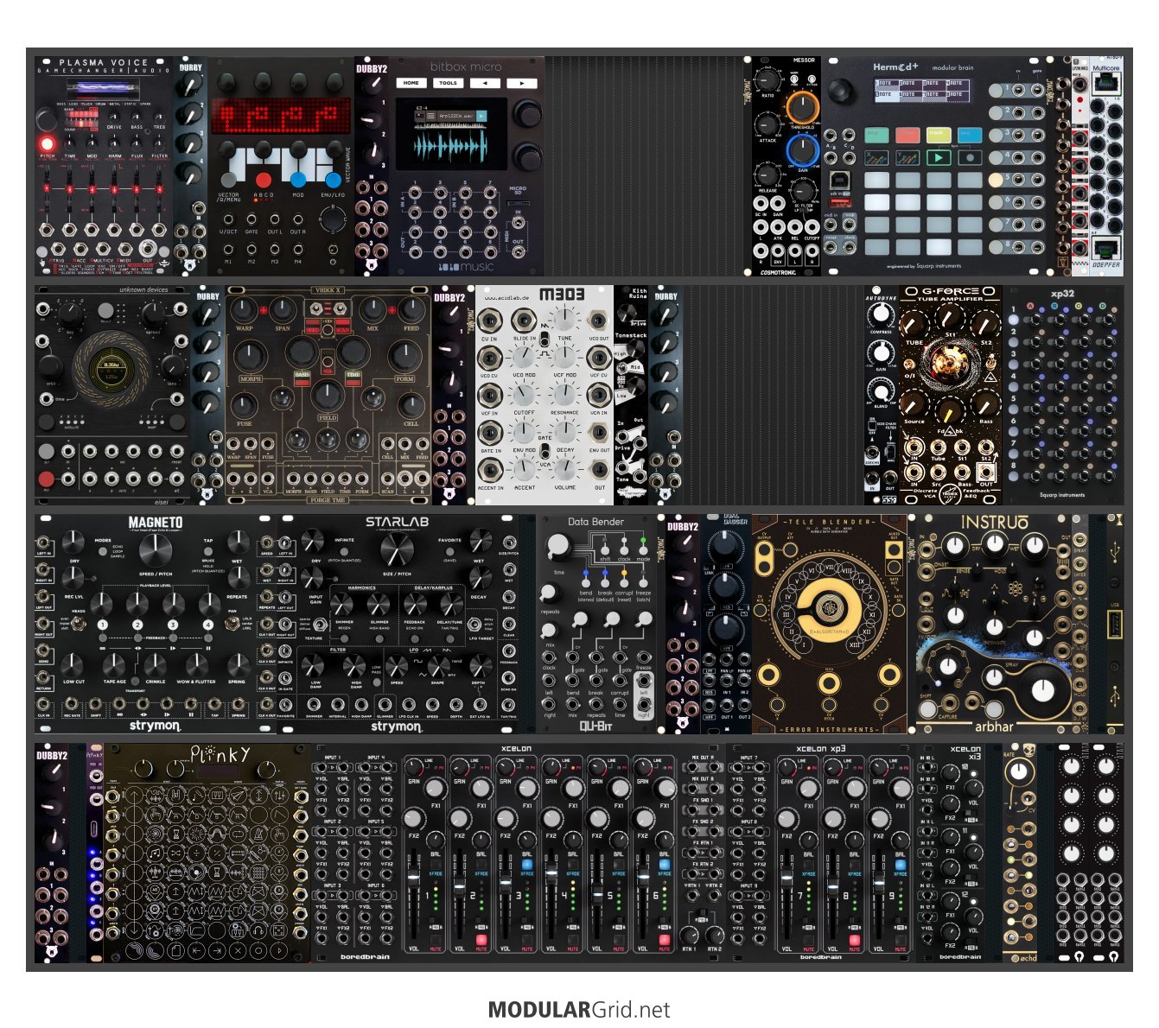Click the top Multicore RJ45 port on Doepfer

(x=1106, y=85)
